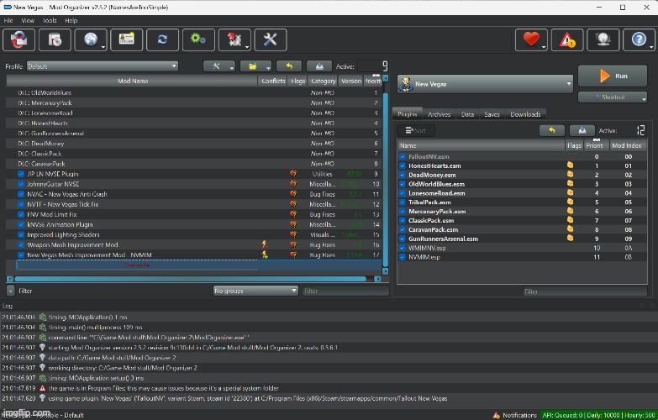
Task: Open the View menu
Action: coord(28,20)
